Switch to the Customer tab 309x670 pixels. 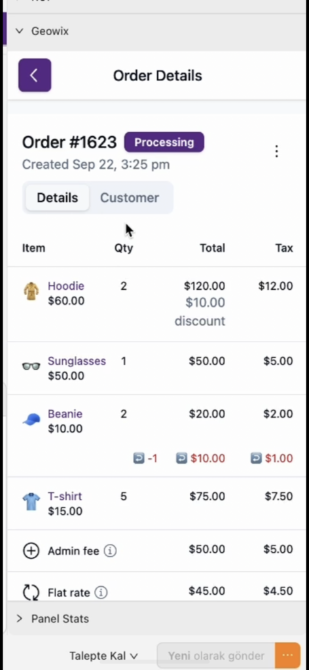pos(130,198)
